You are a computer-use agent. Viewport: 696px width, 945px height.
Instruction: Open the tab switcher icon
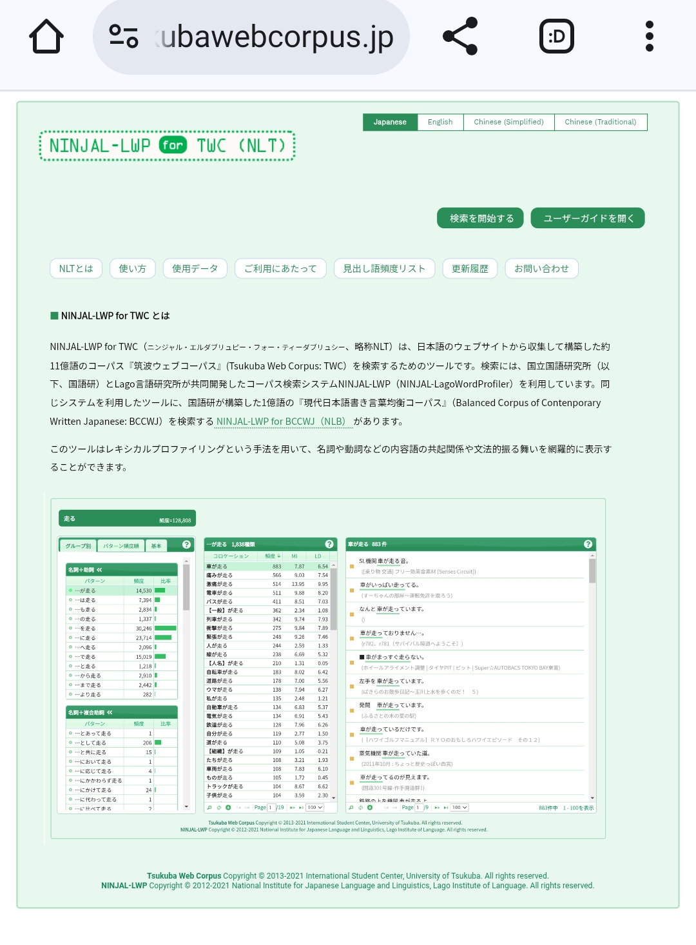pos(556,36)
